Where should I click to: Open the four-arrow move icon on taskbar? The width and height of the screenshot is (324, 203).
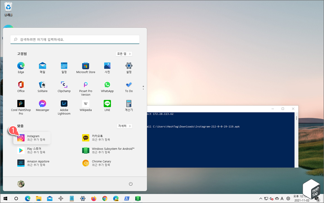pos(61,199)
